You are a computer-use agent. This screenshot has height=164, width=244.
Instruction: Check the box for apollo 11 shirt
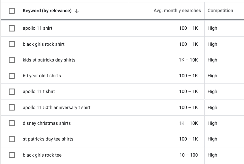(12, 28)
